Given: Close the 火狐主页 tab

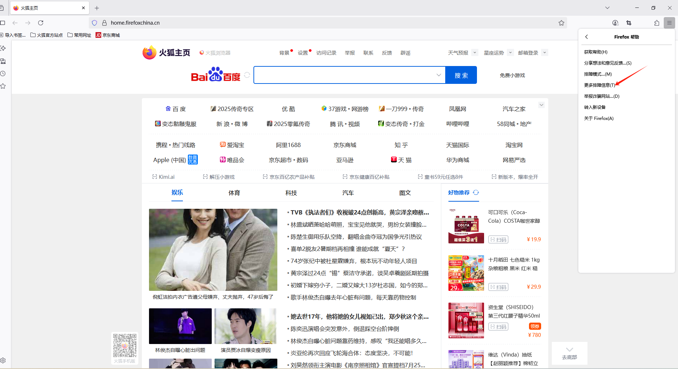Looking at the screenshot, I should pos(83,8).
